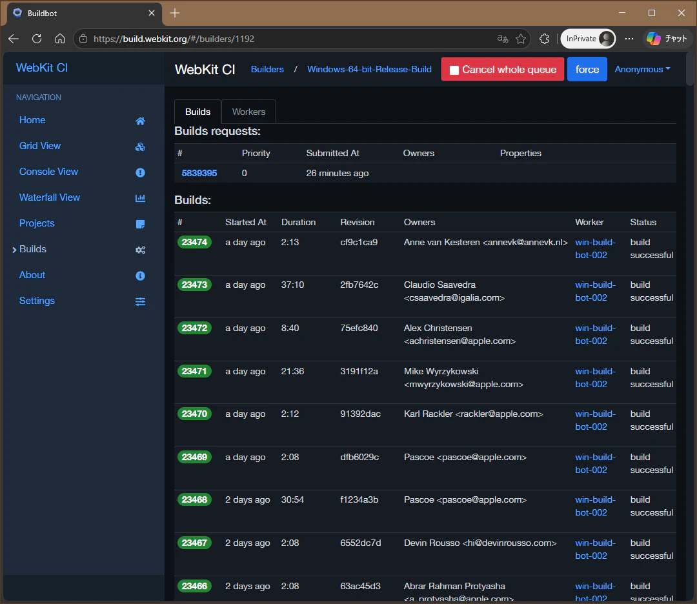697x604 pixels.
Task: Click revision cf9c1ca9 text
Action: [x=359, y=242]
